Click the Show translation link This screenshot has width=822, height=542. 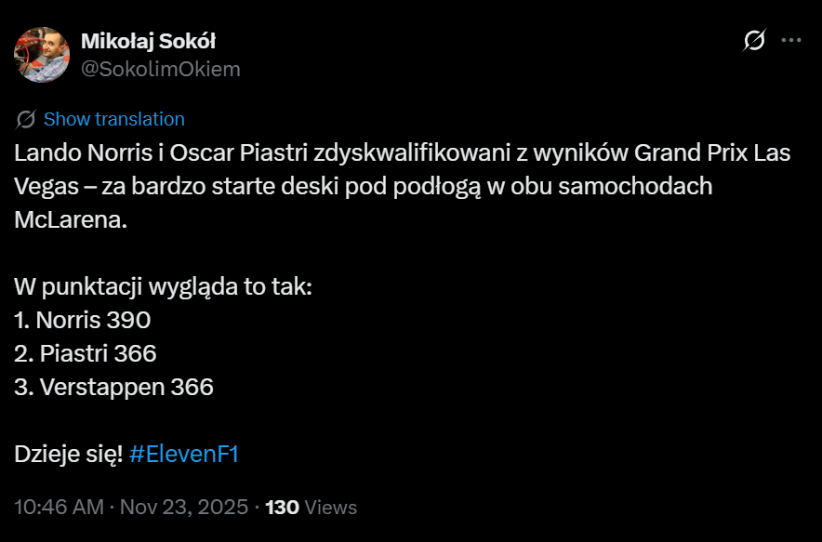pos(114,119)
